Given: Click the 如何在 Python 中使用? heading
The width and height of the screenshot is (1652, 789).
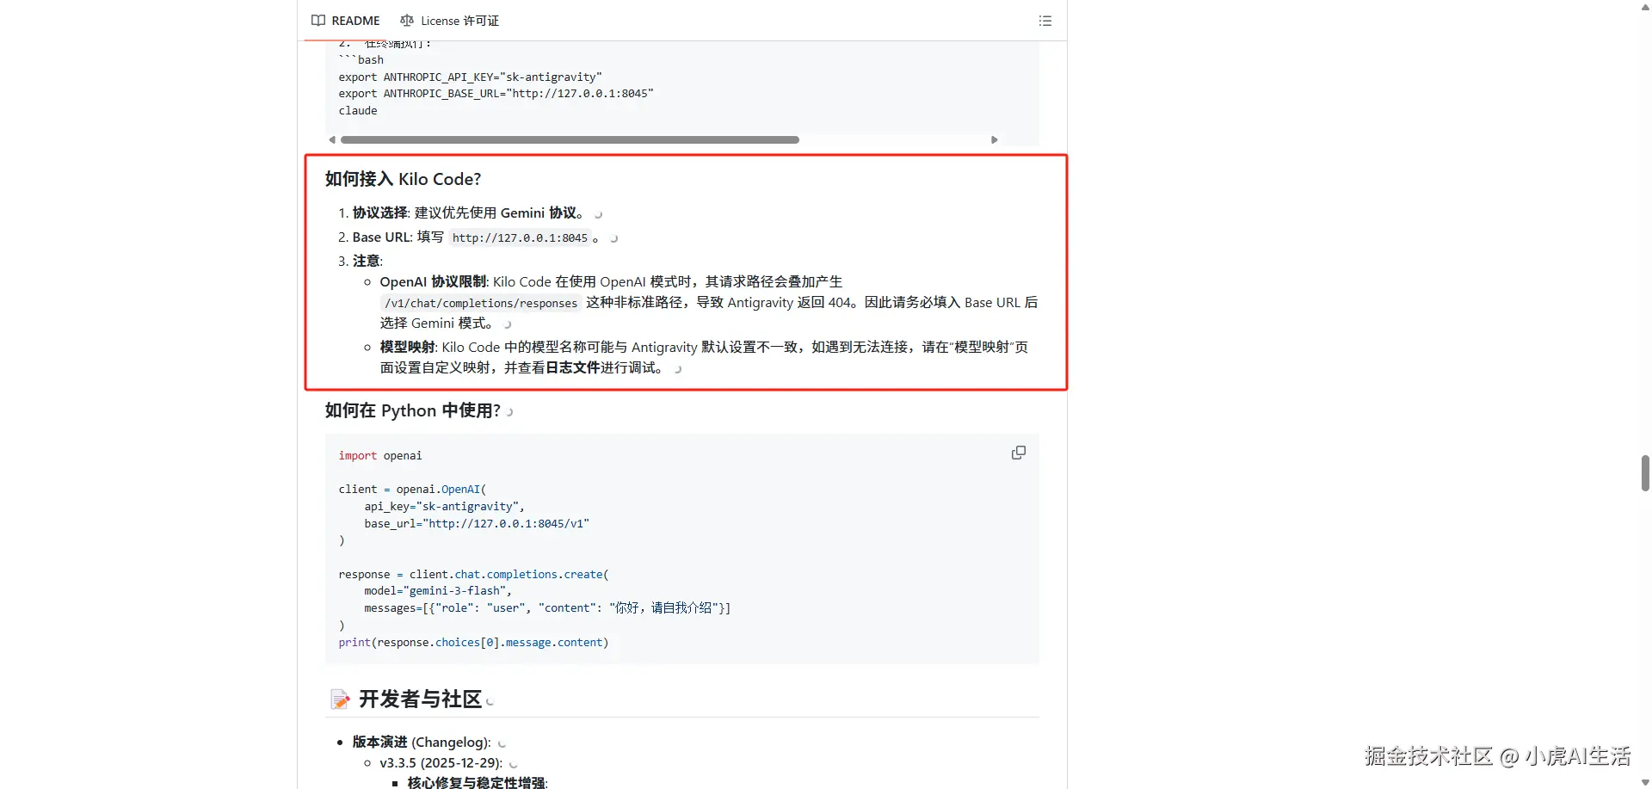Looking at the screenshot, I should (x=412, y=410).
